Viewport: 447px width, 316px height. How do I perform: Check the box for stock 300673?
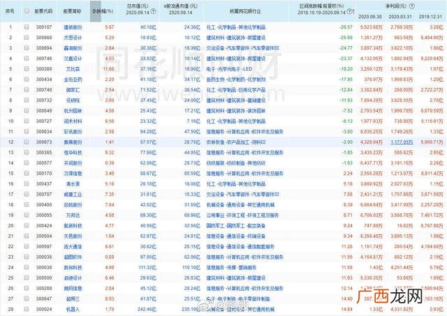point(27,142)
